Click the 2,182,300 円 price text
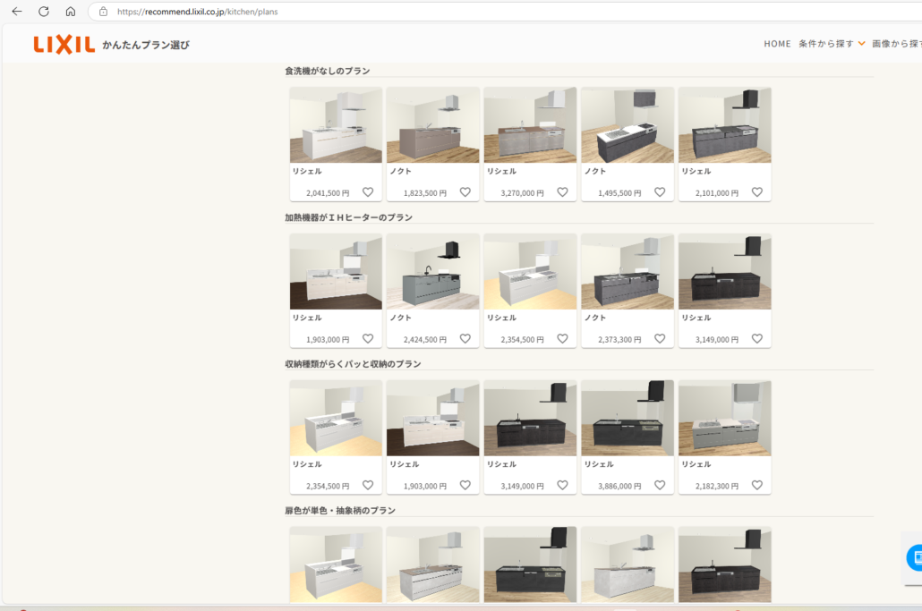This screenshot has height=611, width=922. coord(717,486)
